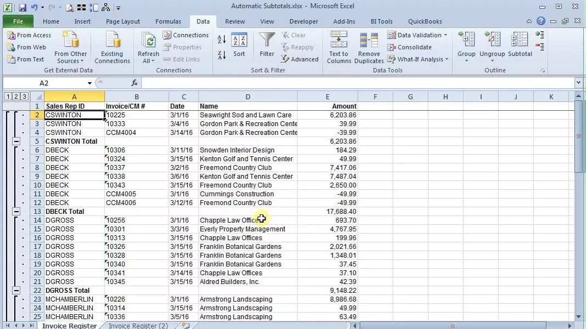Click Show Detail icon in Outline group
The width and height of the screenshot is (586, 329).
[540, 35]
